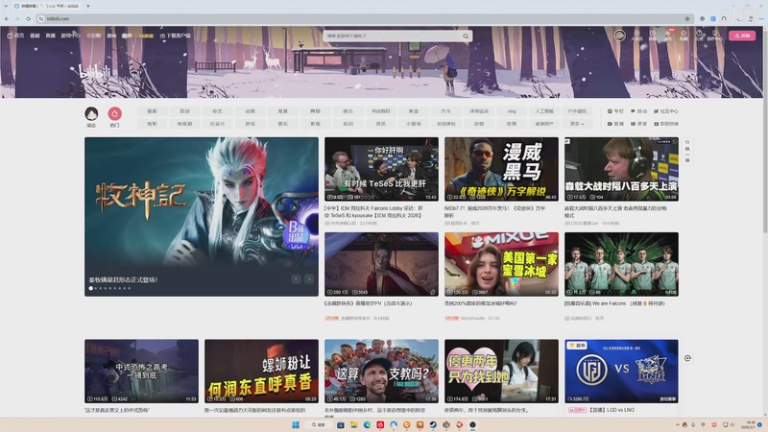Open the Windows Start menu
The width and height of the screenshot is (768, 432).
pos(296,424)
